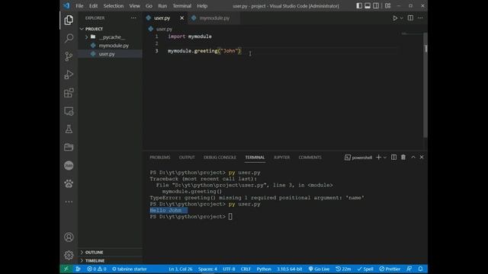The height and width of the screenshot is (274, 488).
Task: Open the Selection menu
Action: pos(114,6)
